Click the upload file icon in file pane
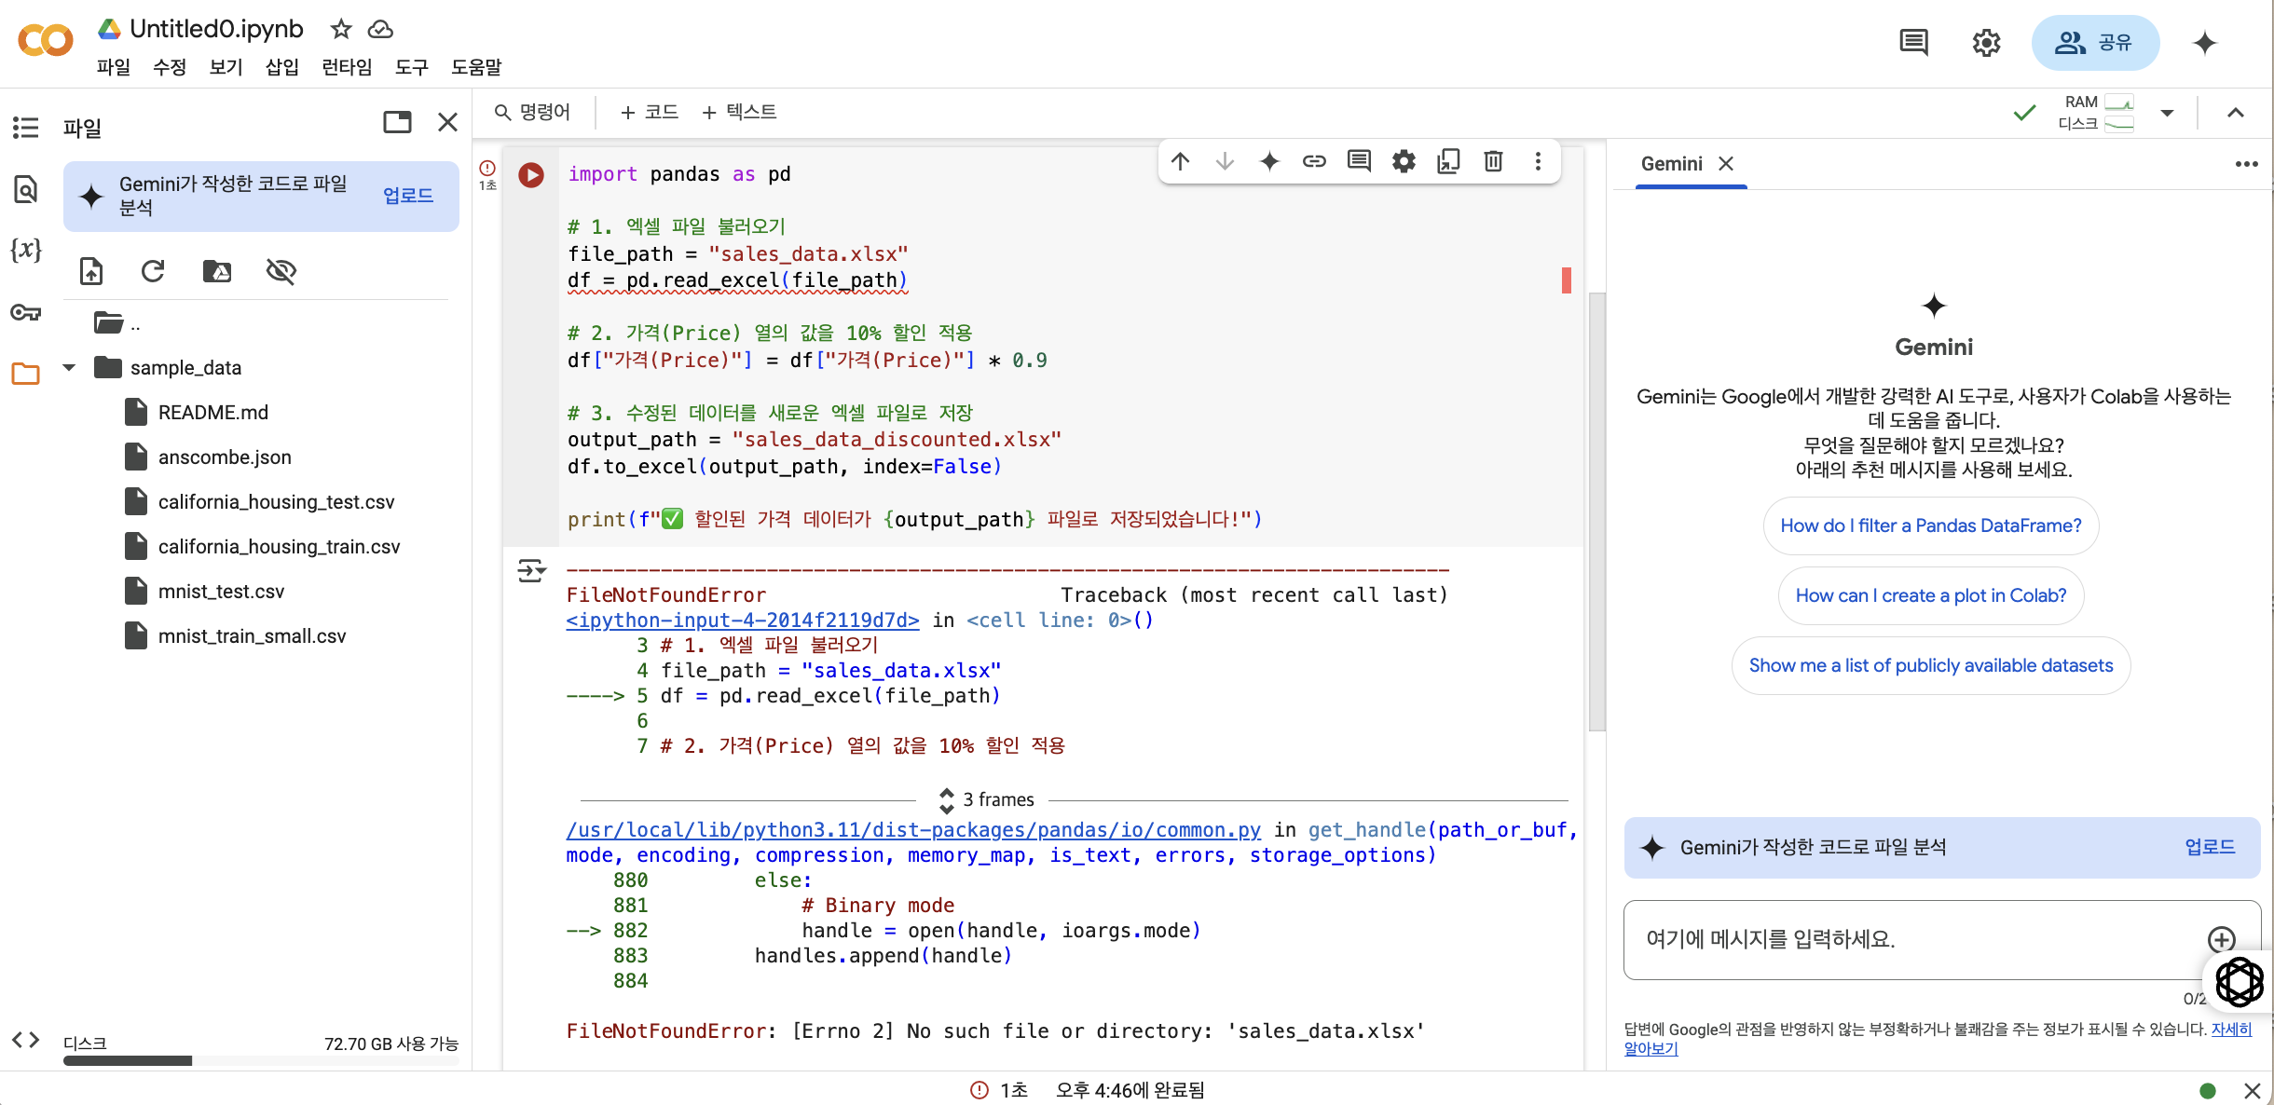2274x1105 pixels. coord(91,271)
